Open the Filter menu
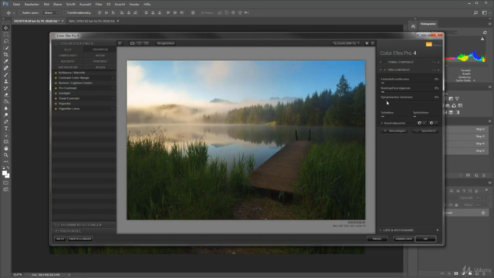The image size is (494, 278). point(99,5)
